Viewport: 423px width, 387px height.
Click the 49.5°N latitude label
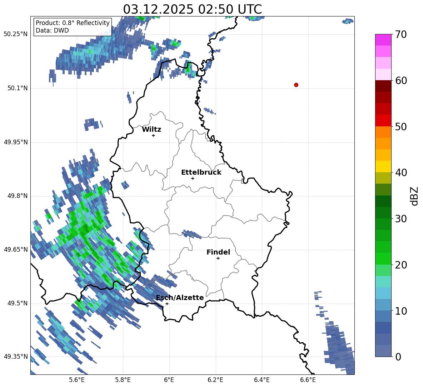pos(18,303)
